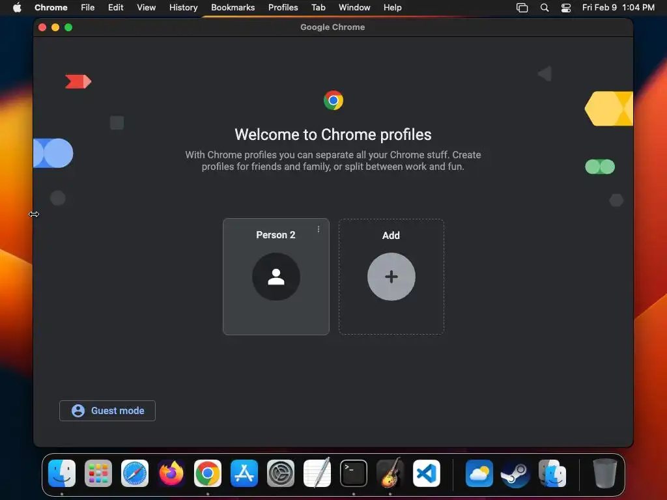Open the Apple menu
Image resolution: width=667 pixels, height=500 pixels.
[17, 7]
